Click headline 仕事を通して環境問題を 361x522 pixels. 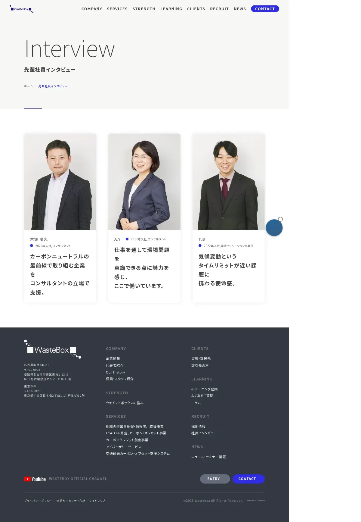point(142,268)
